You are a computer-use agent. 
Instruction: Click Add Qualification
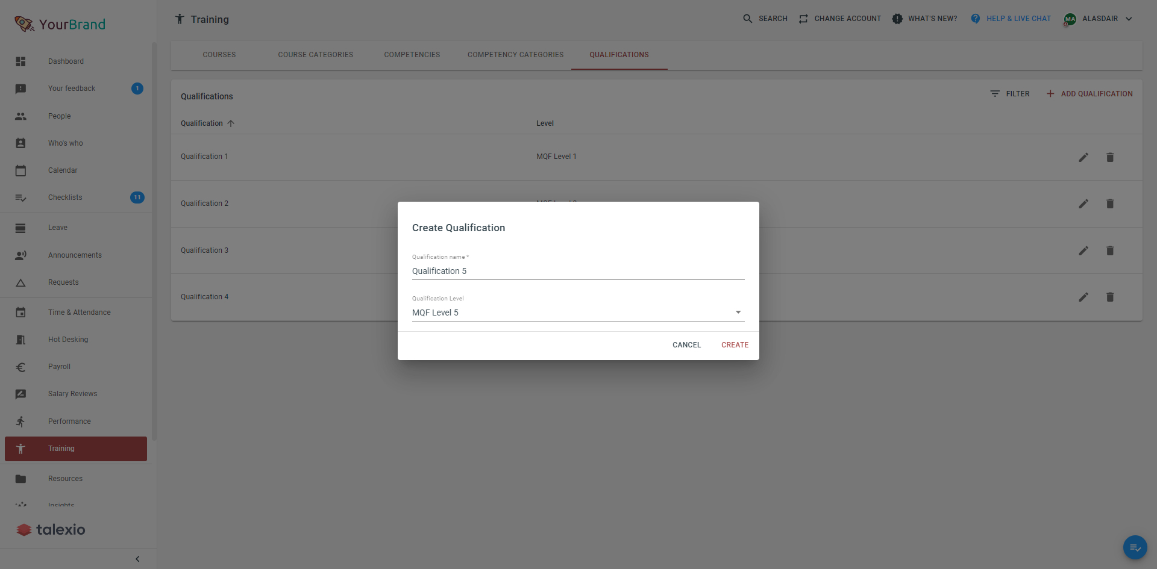click(1090, 94)
